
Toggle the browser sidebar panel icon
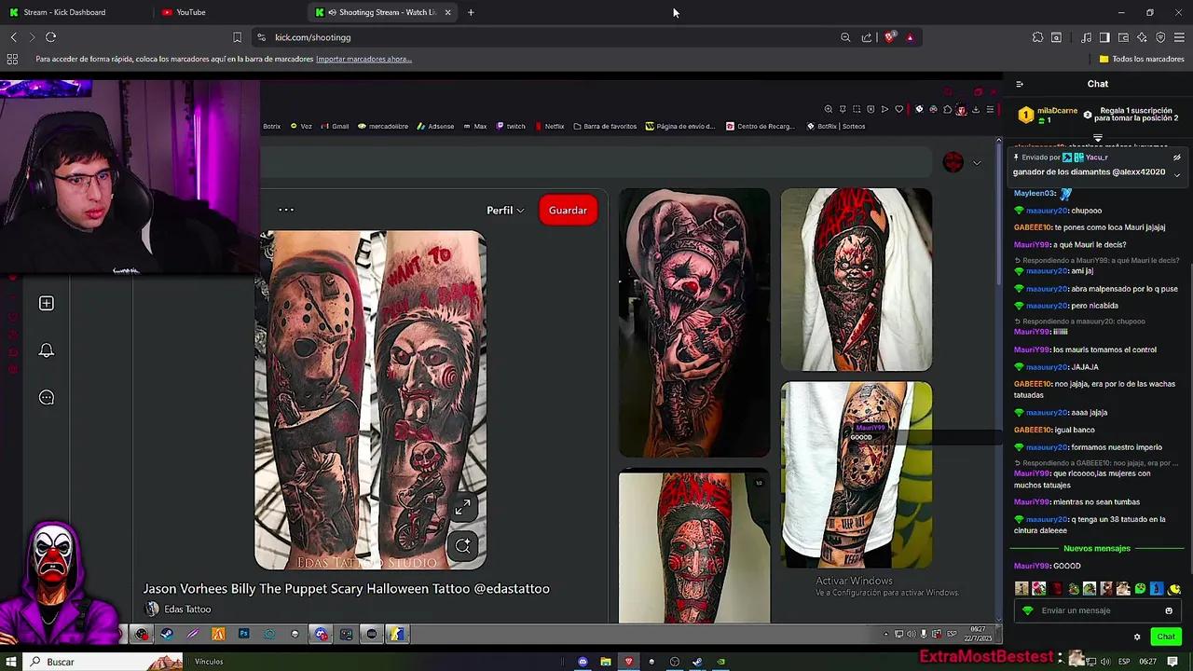point(1104,37)
